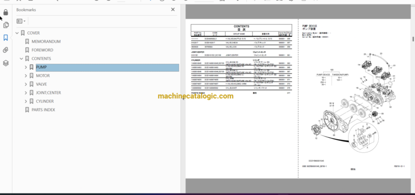Expand the VALVE bookmark
The width and height of the screenshot is (415, 195).
coord(26,84)
